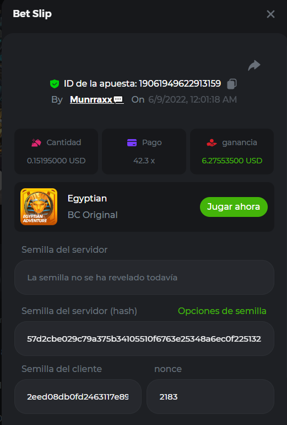Click the pink Cantidad icon
The image size is (287, 425).
(x=36, y=142)
